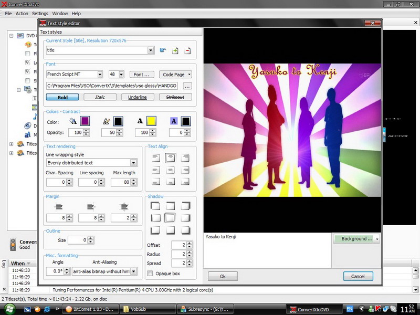The width and height of the screenshot is (420, 315).
Task: Set shadow direction to bottom center
Action: [170, 230]
